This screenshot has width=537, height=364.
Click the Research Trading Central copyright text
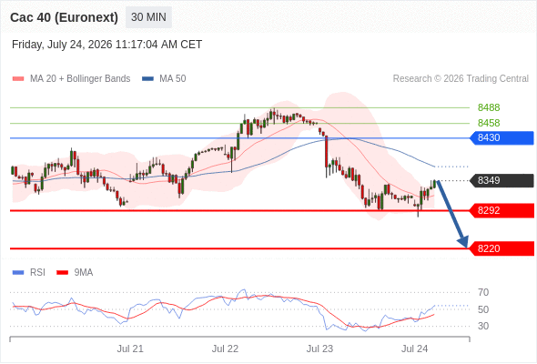click(461, 79)
